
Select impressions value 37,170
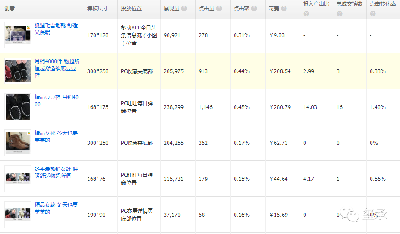172,215
